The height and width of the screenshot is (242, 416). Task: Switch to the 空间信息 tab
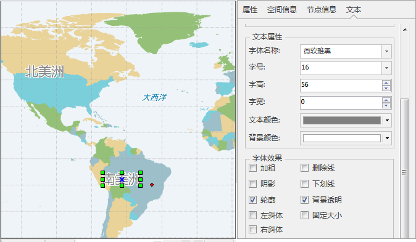tap(281, 10)
